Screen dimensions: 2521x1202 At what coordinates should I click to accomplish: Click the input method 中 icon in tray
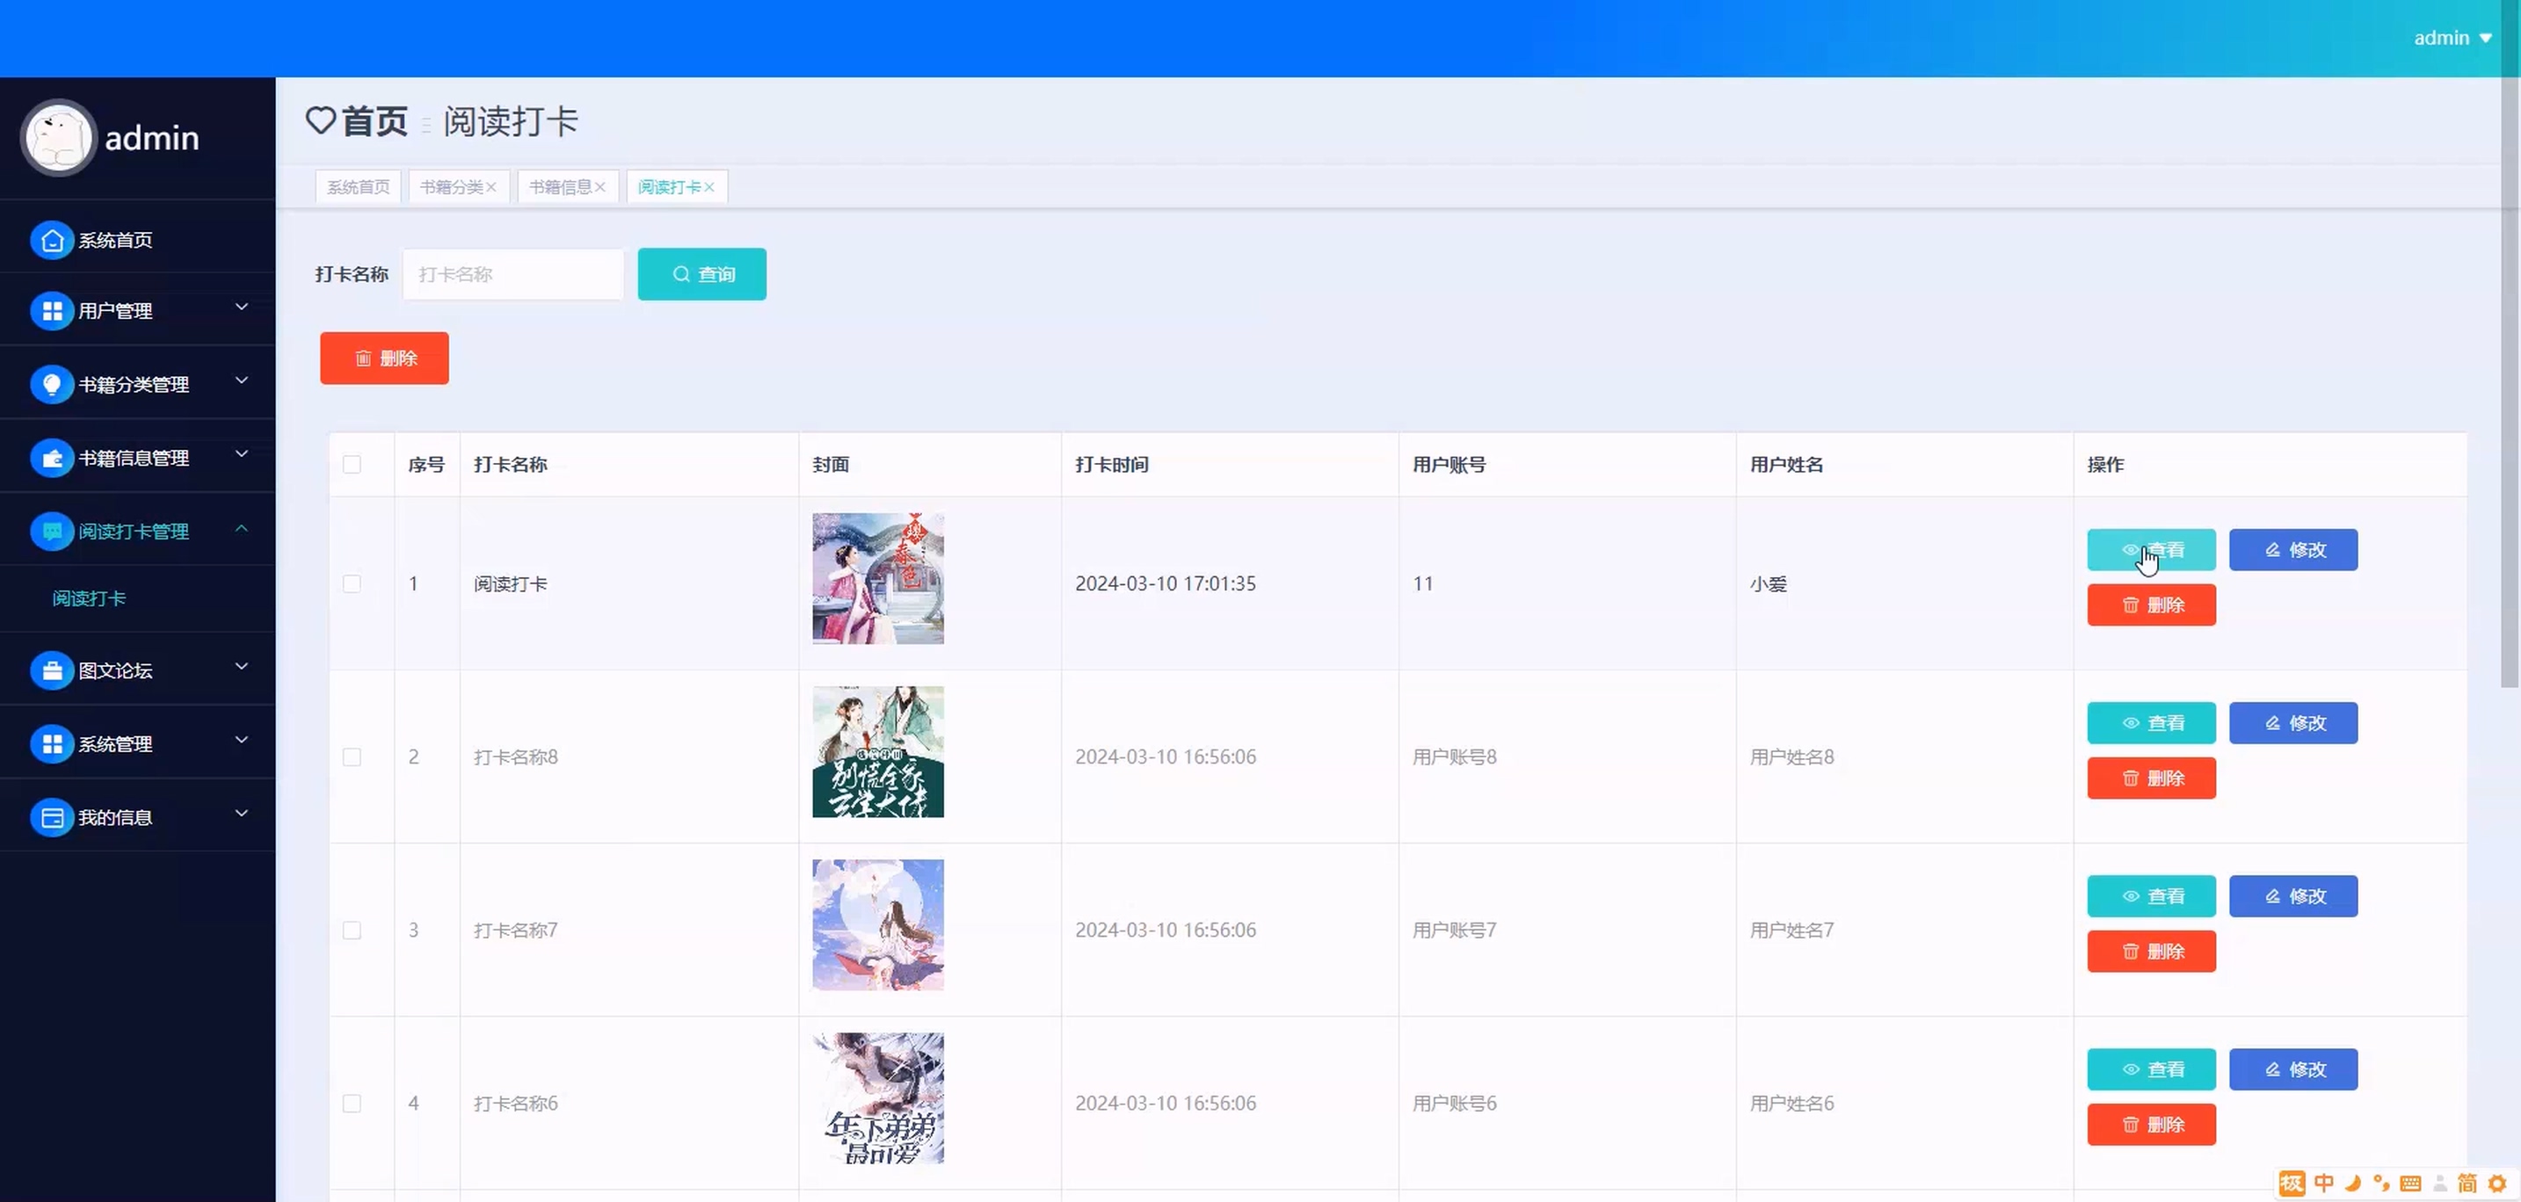click(x=2324, y=1184)
